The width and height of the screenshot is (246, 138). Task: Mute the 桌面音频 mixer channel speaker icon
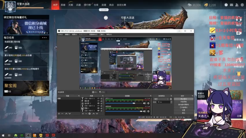click(145, 111)
